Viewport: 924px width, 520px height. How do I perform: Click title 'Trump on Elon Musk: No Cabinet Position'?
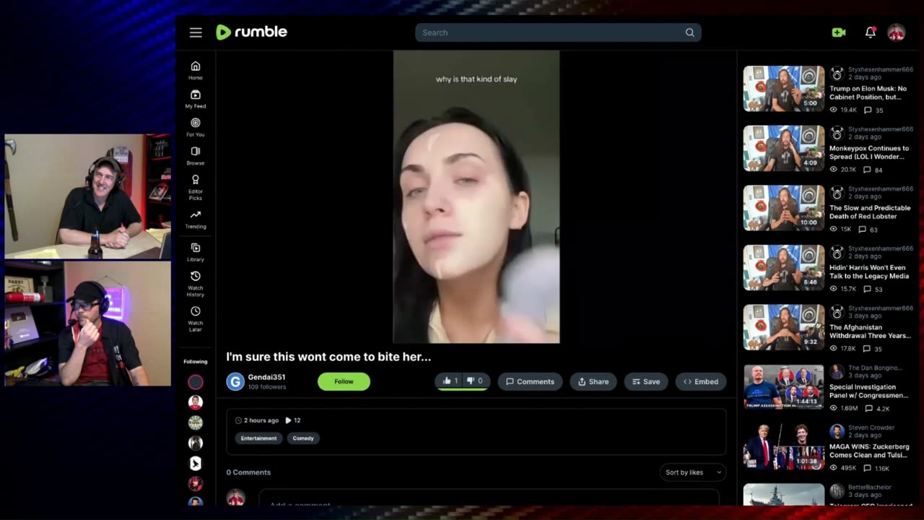(x=868, y=92)
